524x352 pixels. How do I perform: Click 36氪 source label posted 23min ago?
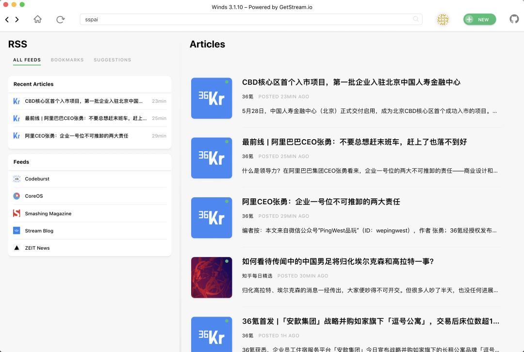(247, 96)
